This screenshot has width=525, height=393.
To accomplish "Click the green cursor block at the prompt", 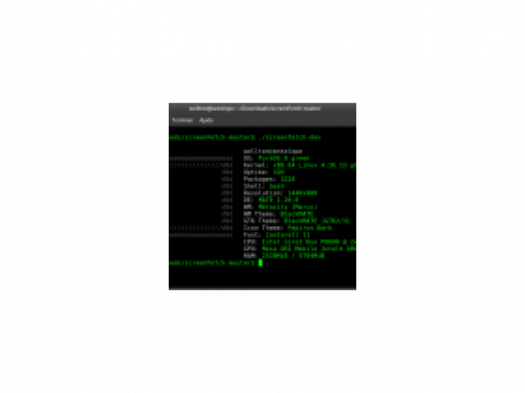I will coord(261,263).
